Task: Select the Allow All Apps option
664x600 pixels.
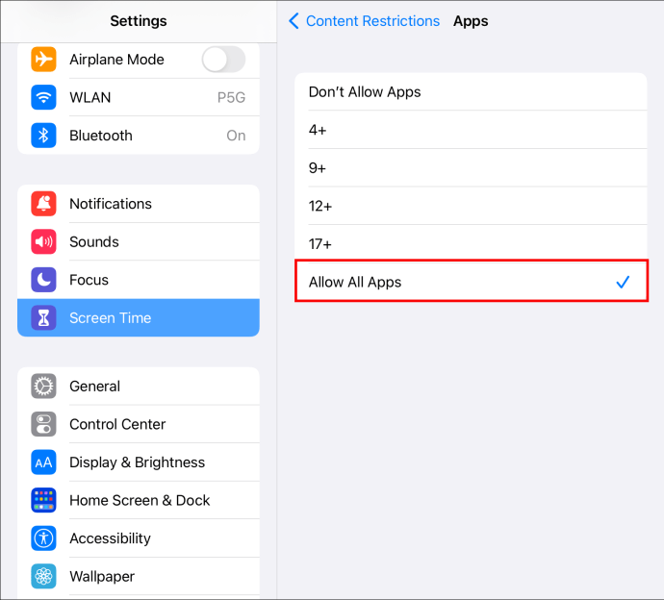Action: click(x=470, y=283)
